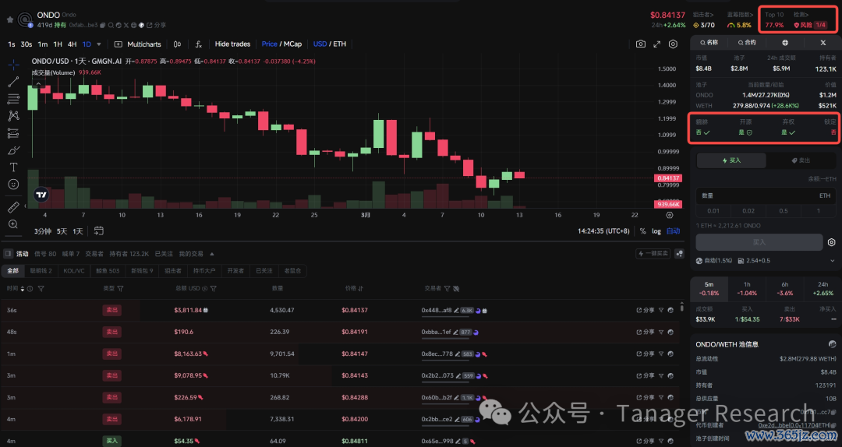Select the 1h stats period tab
The height and width of the screenshot is (447, 842).
747,289
